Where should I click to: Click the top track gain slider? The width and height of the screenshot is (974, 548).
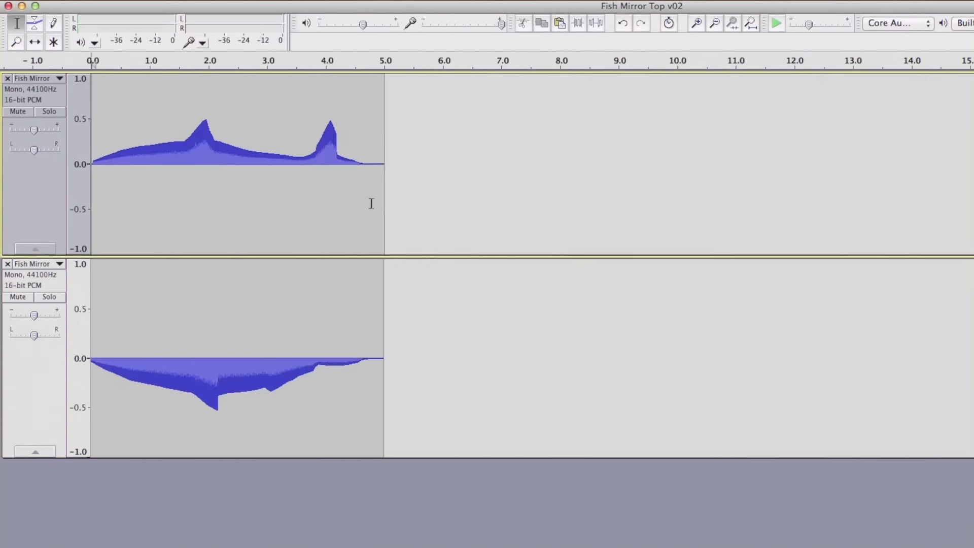point(34,130)
